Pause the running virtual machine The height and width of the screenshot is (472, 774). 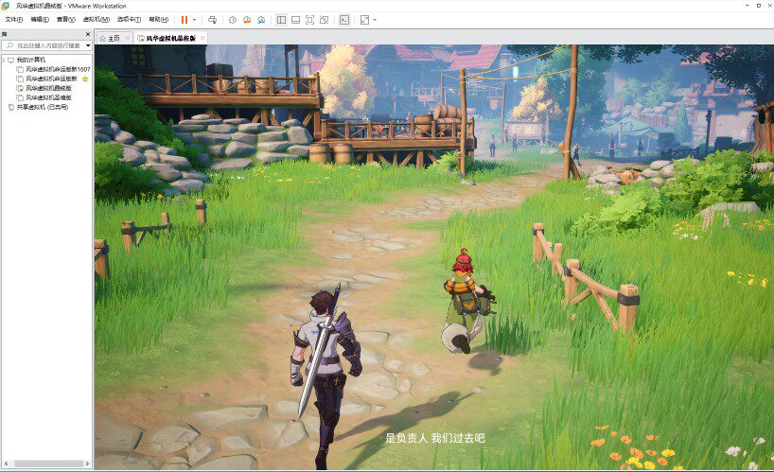(185, 20)
